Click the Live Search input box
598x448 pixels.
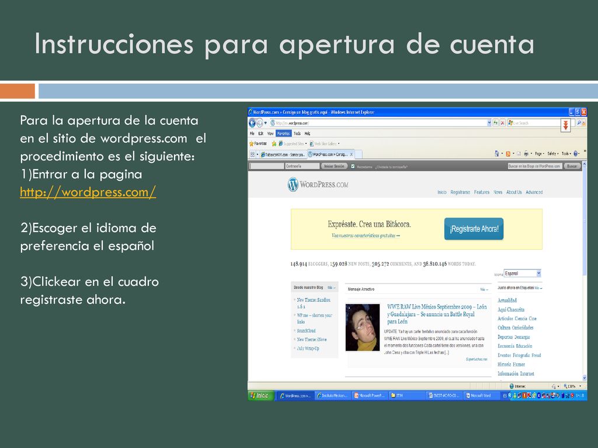click(x=541, y=123)
